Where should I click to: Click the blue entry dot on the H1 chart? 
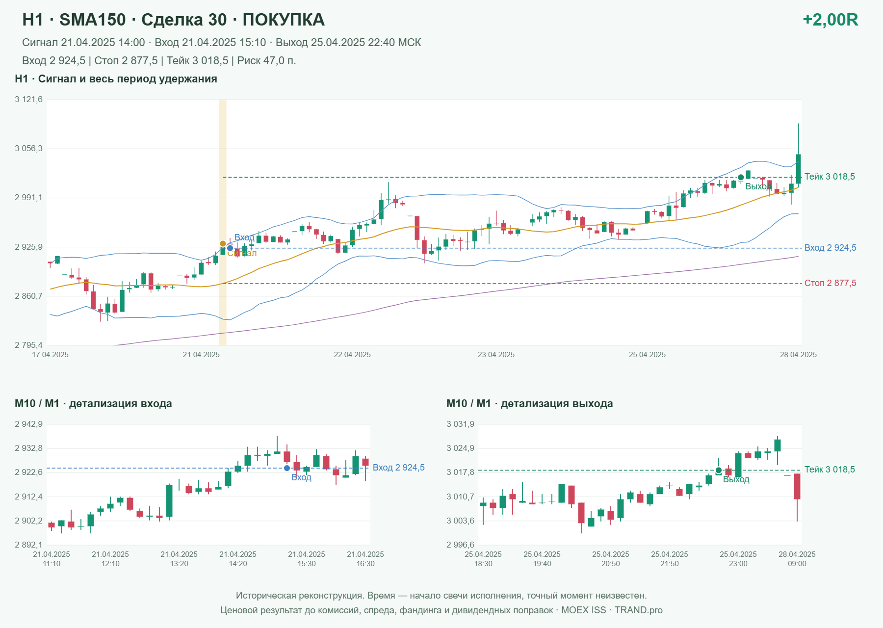pos(230,248)
